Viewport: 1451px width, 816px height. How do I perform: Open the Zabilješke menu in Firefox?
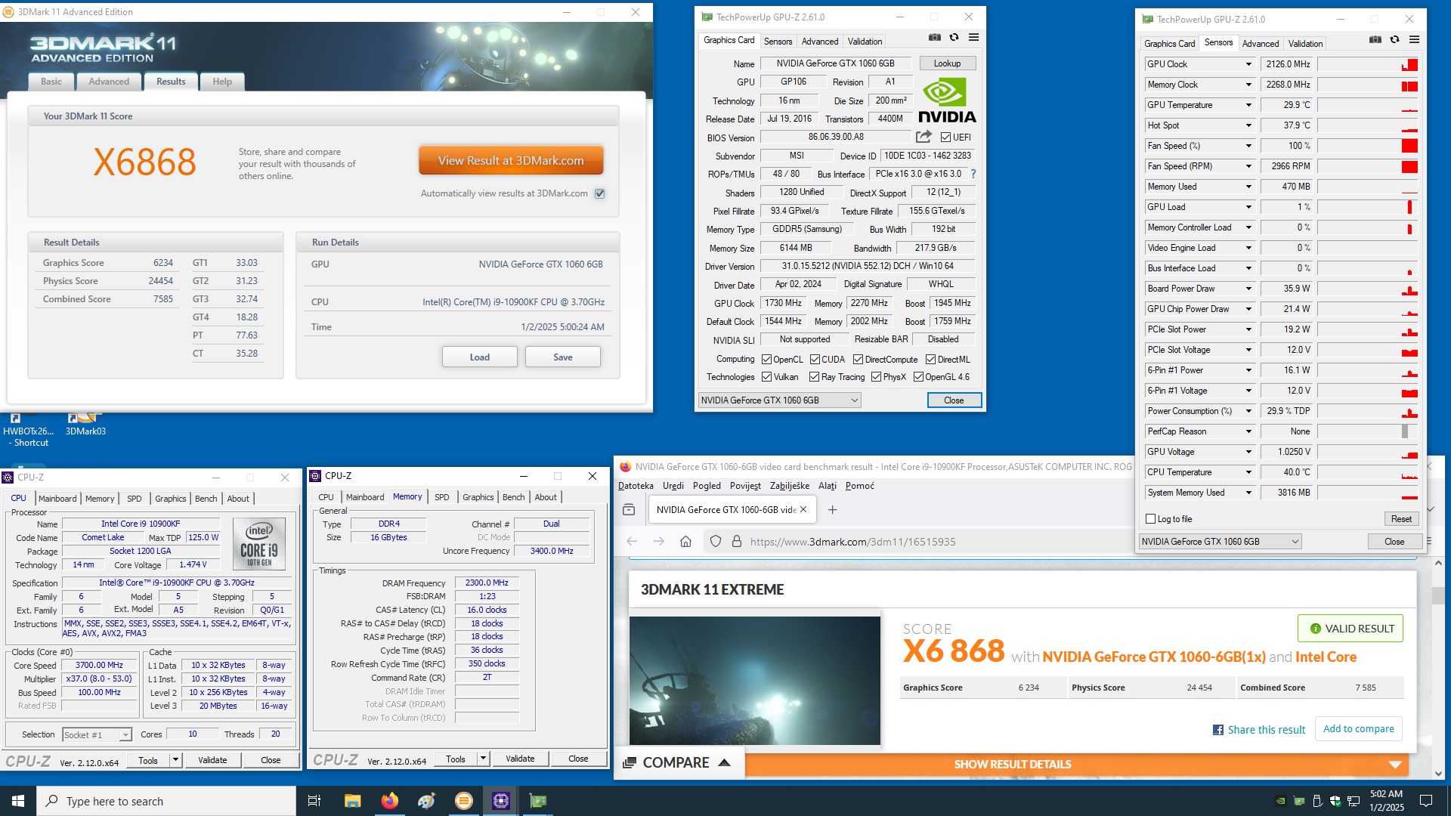coord(789,486)
